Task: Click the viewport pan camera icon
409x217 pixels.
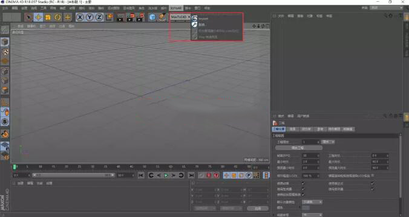Action: 254,26
